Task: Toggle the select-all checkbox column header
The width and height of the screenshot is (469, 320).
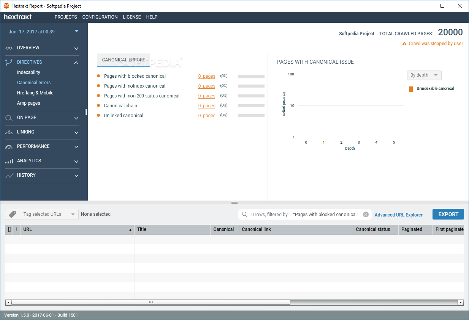Action: pos(10,229)
